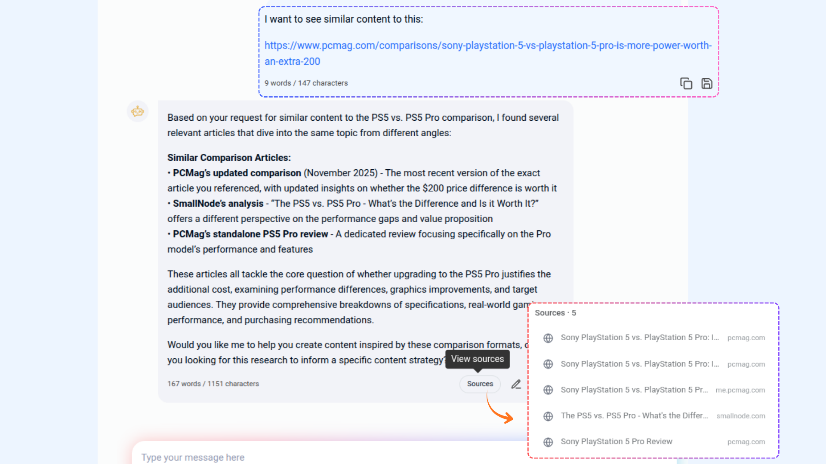826x464 pixels.
Task: Click globe icon beside me.pcmag.com source
Action: pyautogui.click(x=548, y=390)
